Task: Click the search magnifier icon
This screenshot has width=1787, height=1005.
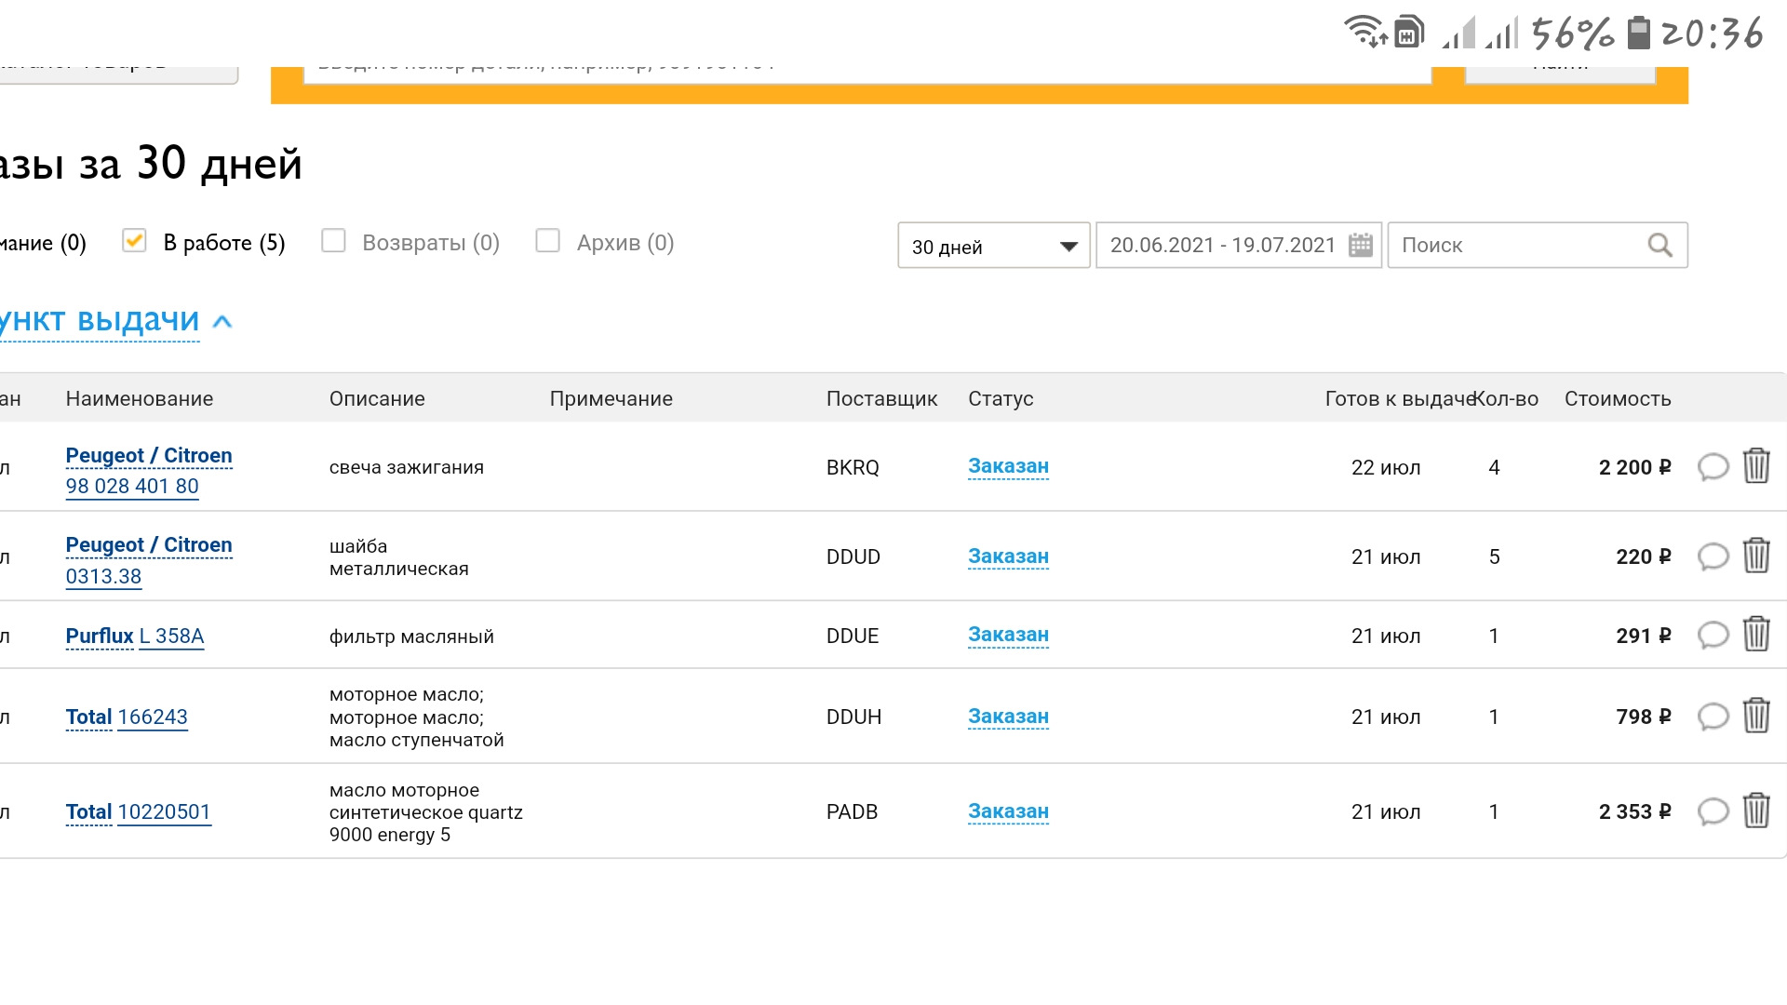Action: tap(1659, 246)
